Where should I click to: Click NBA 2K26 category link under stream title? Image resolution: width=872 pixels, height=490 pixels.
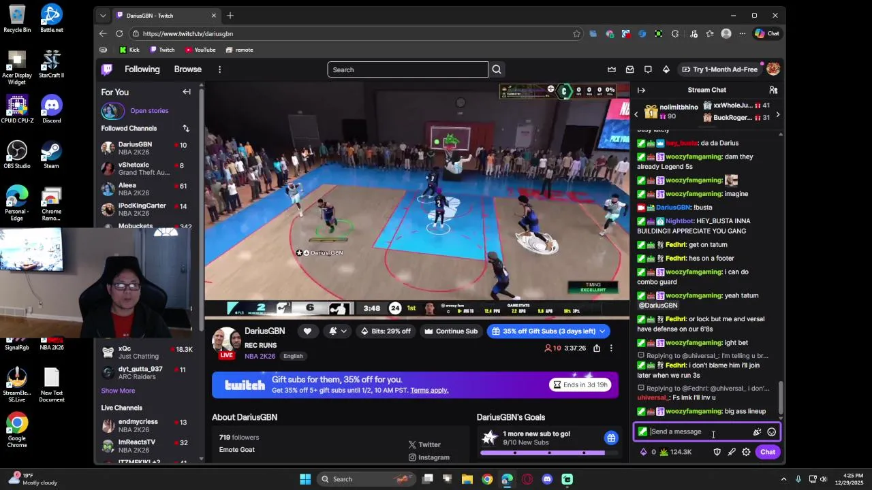(260, 356)
